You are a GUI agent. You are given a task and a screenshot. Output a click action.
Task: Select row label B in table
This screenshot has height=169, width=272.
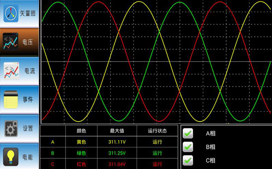(x=53, y=153)
